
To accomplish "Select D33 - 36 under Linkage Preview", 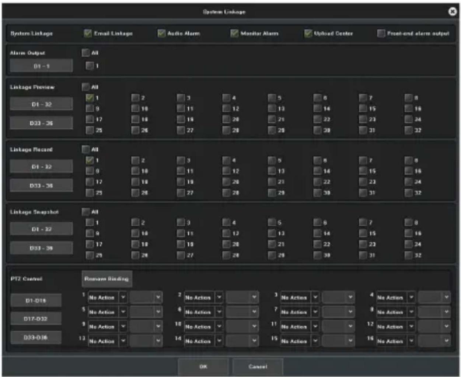I will (x=41, y=123).
